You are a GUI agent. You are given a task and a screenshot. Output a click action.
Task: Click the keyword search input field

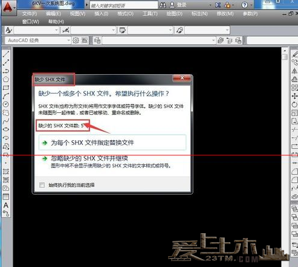pos(123,5)
